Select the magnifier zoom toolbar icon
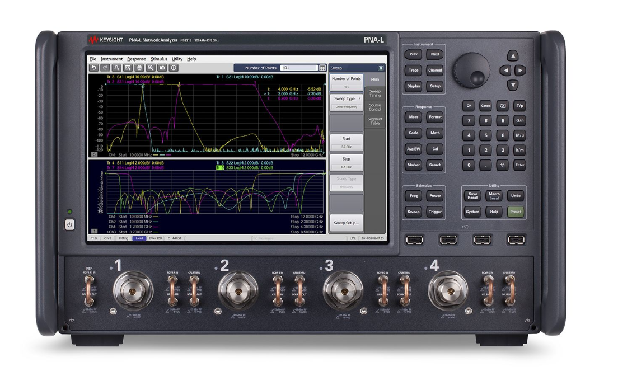The height and width of the screenshot is (390, 618). pos(151,68)
